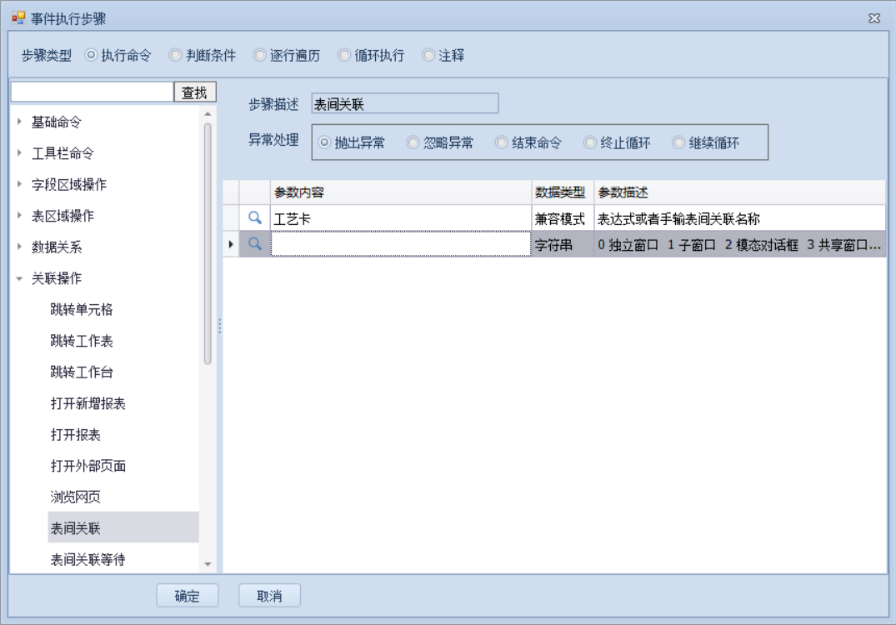The width and height of the screenshot is (896, 625).
Task: Choose the 浏览网页 command
Action: tap(76, 497)
